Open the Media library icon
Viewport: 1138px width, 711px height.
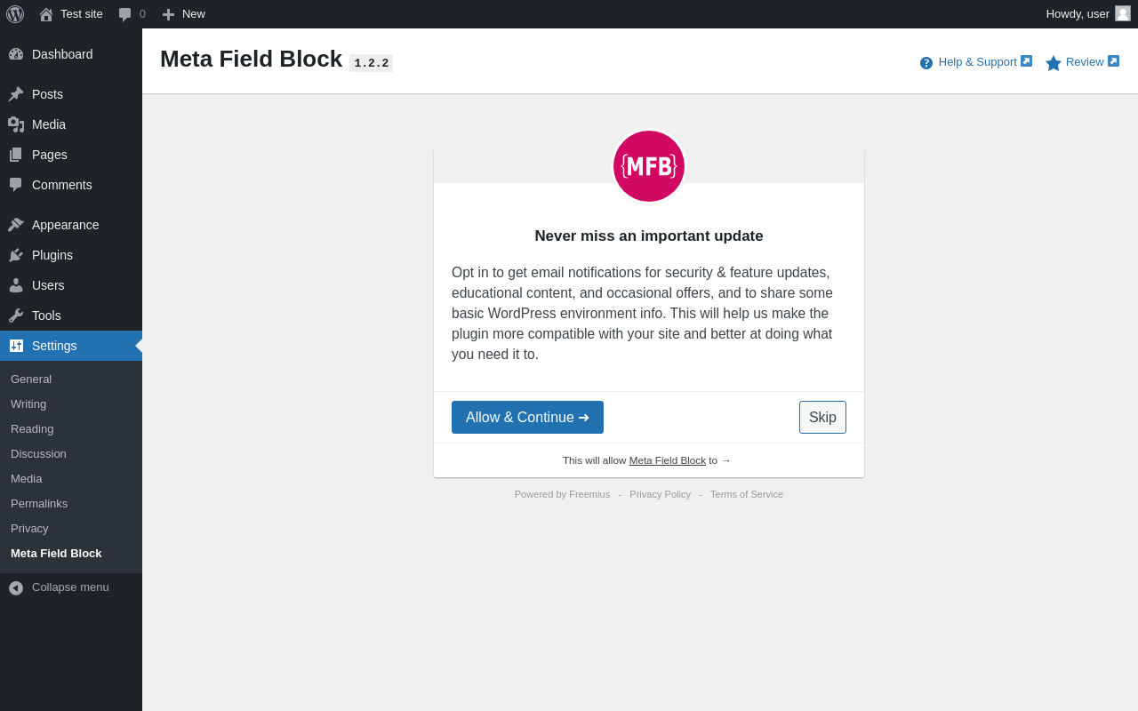pos(16,124)
